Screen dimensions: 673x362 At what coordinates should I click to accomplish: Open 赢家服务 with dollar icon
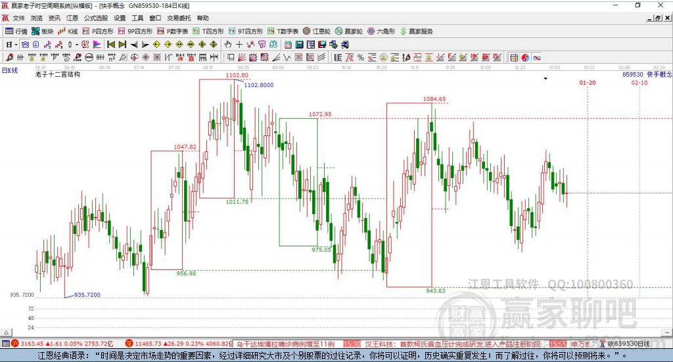(417, 32)
